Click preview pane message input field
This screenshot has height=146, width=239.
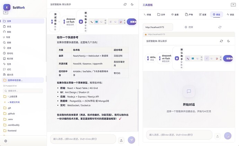tap(179, 135)
